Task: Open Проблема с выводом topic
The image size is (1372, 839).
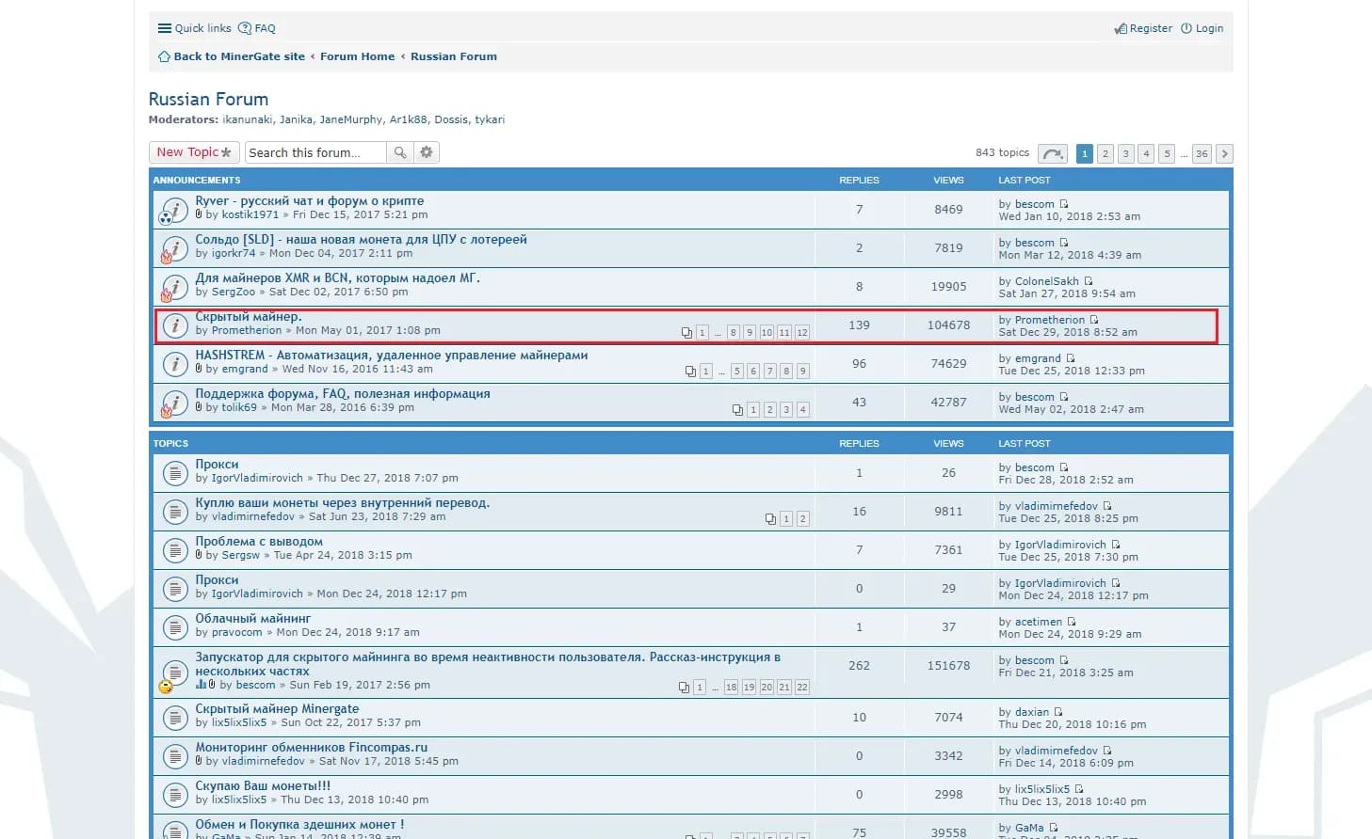Action: coord(259,542)
